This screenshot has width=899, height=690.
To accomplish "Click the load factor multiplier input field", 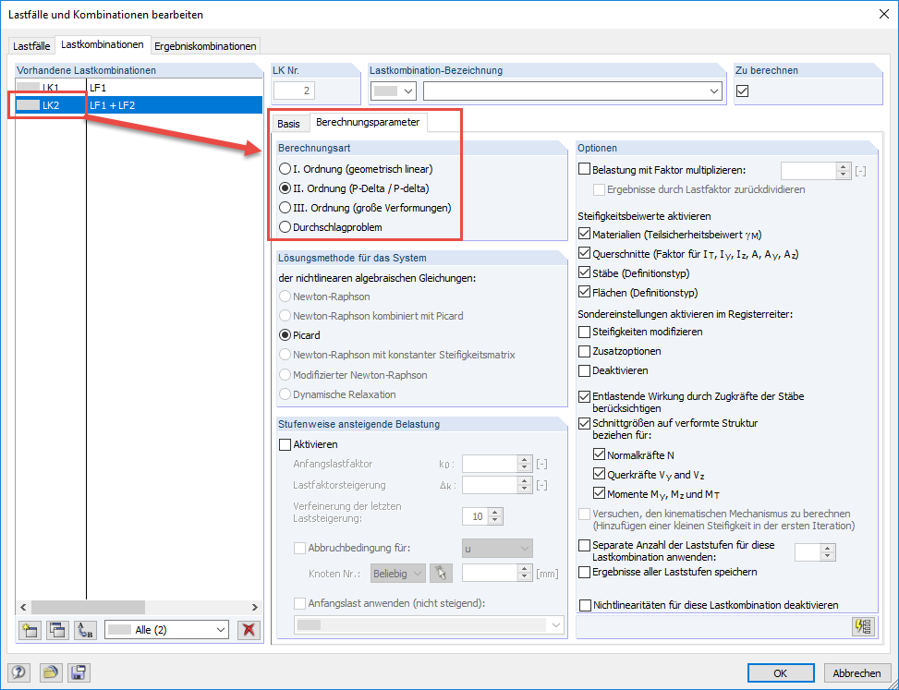I will point(809,170).
